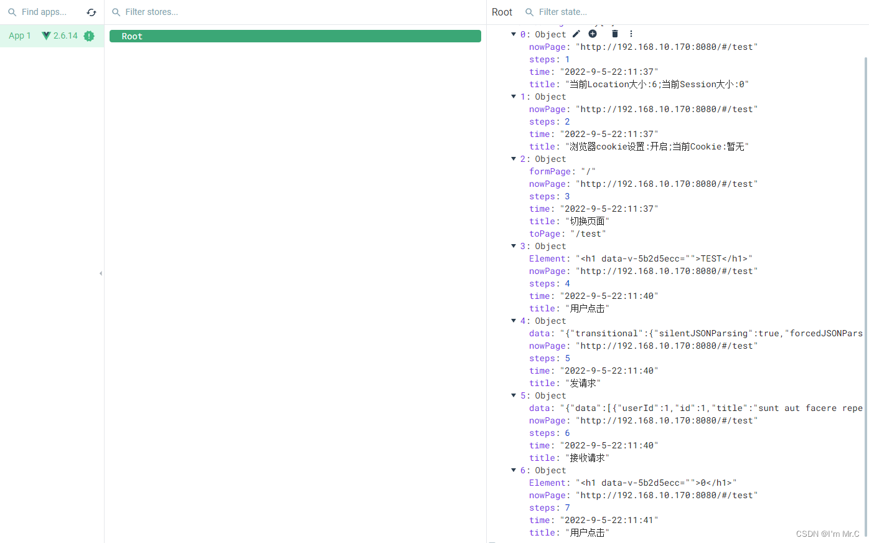Click the Element value ending in 0</h1>
This screenshot has width=869, height=543.
[656, 483]
